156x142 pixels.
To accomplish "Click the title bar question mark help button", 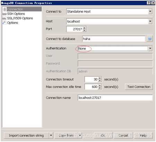I will pyautogui.click(x=149, y=3).
